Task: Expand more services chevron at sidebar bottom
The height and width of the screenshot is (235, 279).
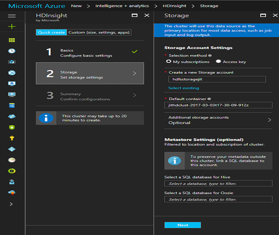Action: [x=11, y=204]
